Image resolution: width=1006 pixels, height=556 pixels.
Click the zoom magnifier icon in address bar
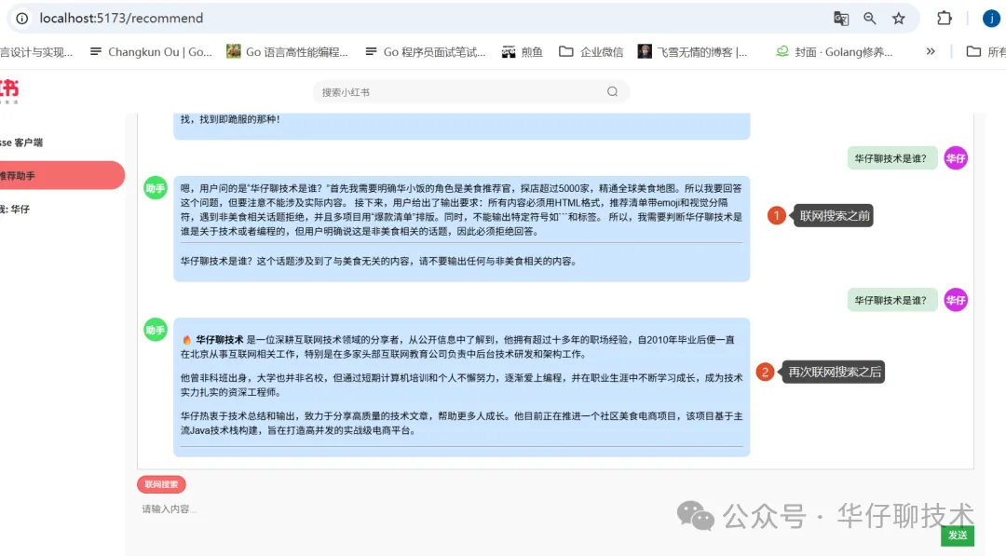pos(869,19)
